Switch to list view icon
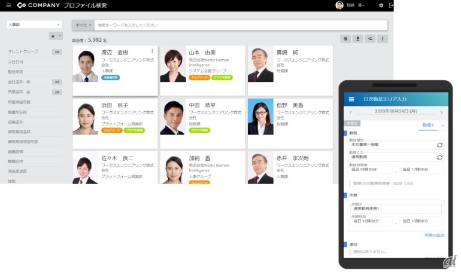The image size is (461, 272). (345, 39)
